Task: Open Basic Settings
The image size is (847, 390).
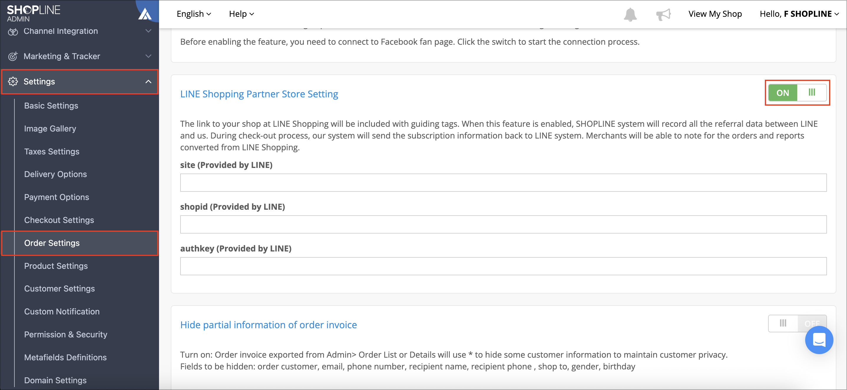Action: point(51,106)
